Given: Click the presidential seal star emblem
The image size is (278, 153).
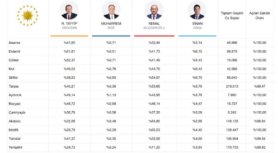Looking at the screenshot, I should click(27, 15).
